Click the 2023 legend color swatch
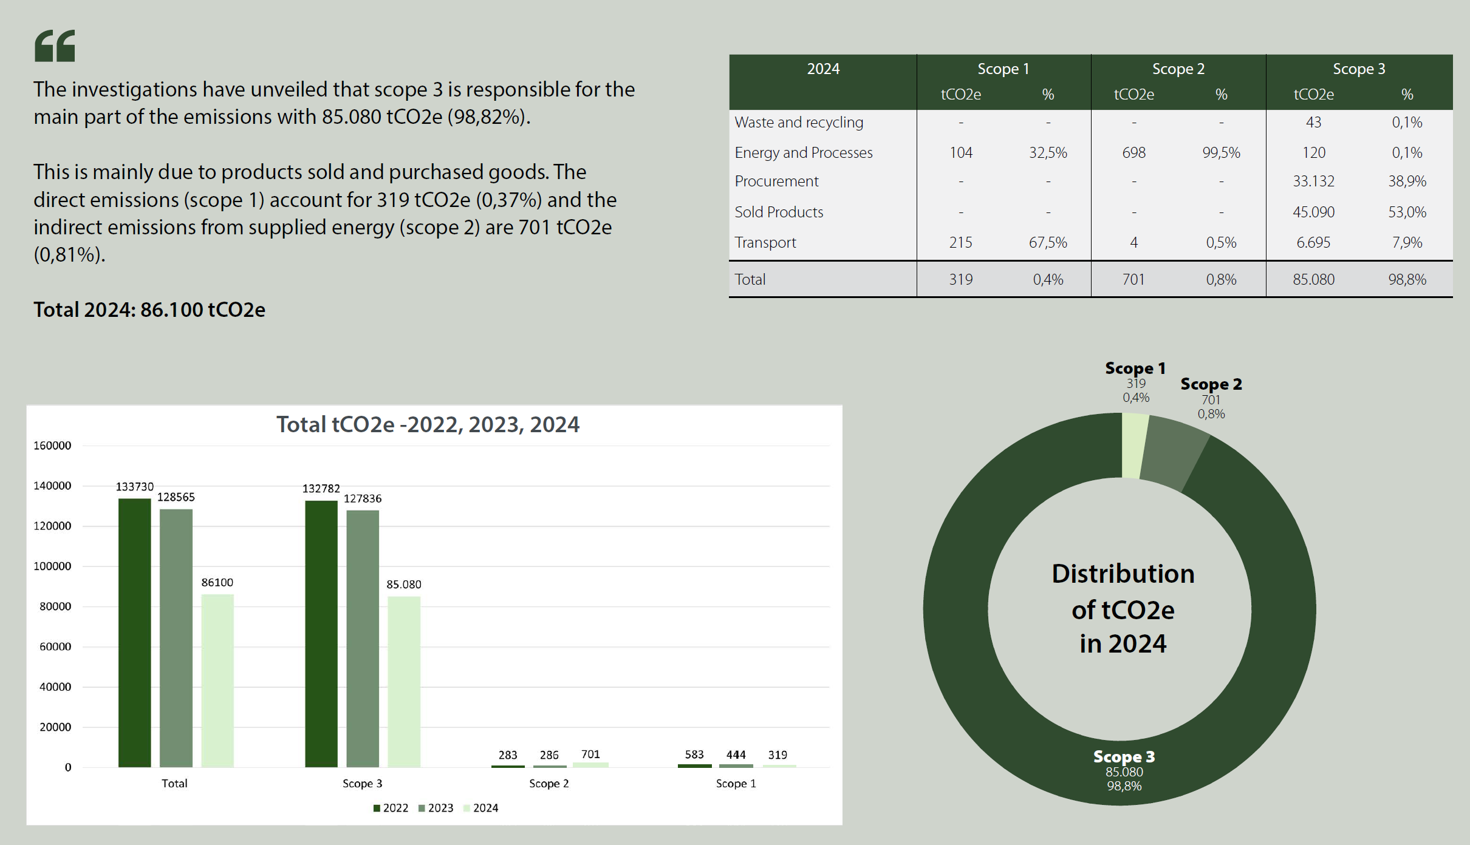The image size is (1470, 845). [x=420, y=808]
